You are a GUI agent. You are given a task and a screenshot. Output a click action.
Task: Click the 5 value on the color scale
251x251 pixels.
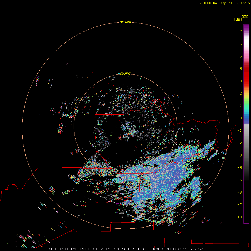point(241,56)
